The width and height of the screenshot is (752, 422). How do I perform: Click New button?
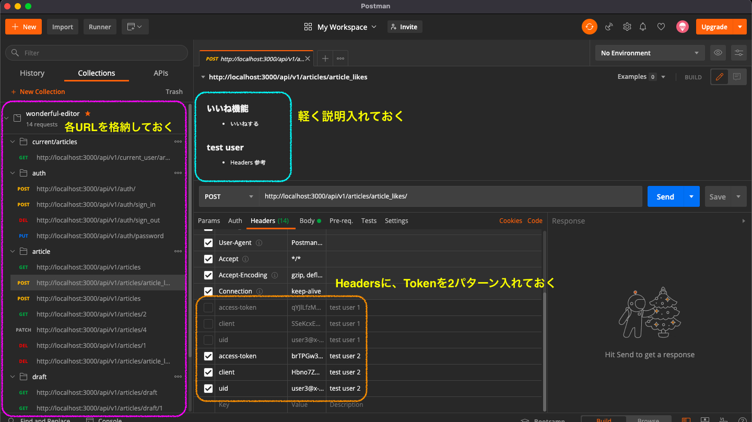[x=23, y=27]
